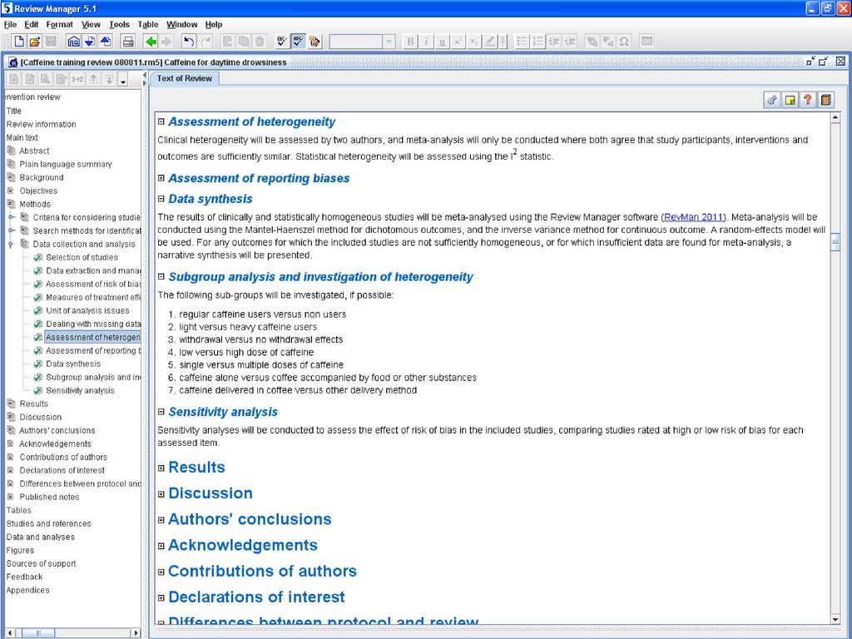Click the New review document icon
The height and width of the screenshot is (639, 852).
click(19, 42)
